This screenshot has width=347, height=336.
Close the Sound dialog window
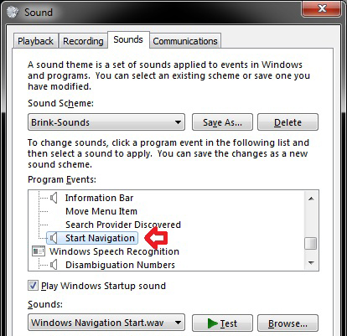[322, 8]
